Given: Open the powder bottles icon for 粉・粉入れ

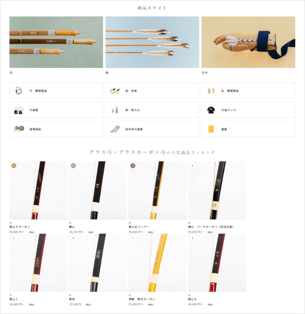Looking at the screenshot, I should (115, 110).
